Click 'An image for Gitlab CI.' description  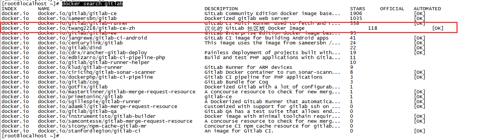coord(239,131)
